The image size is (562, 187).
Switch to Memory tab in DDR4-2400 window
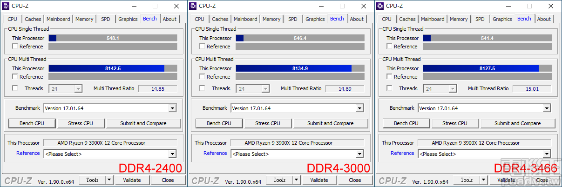pyautogui.click(x=84, y=19)
